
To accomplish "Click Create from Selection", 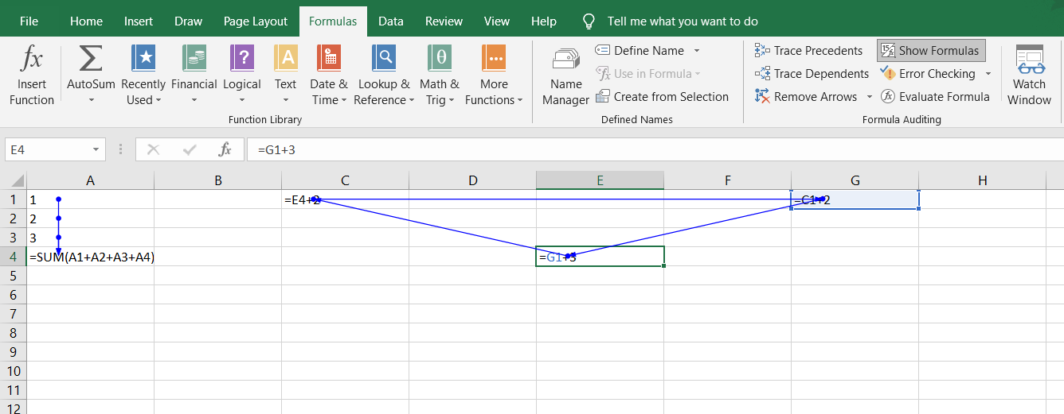I will point(662,97).
